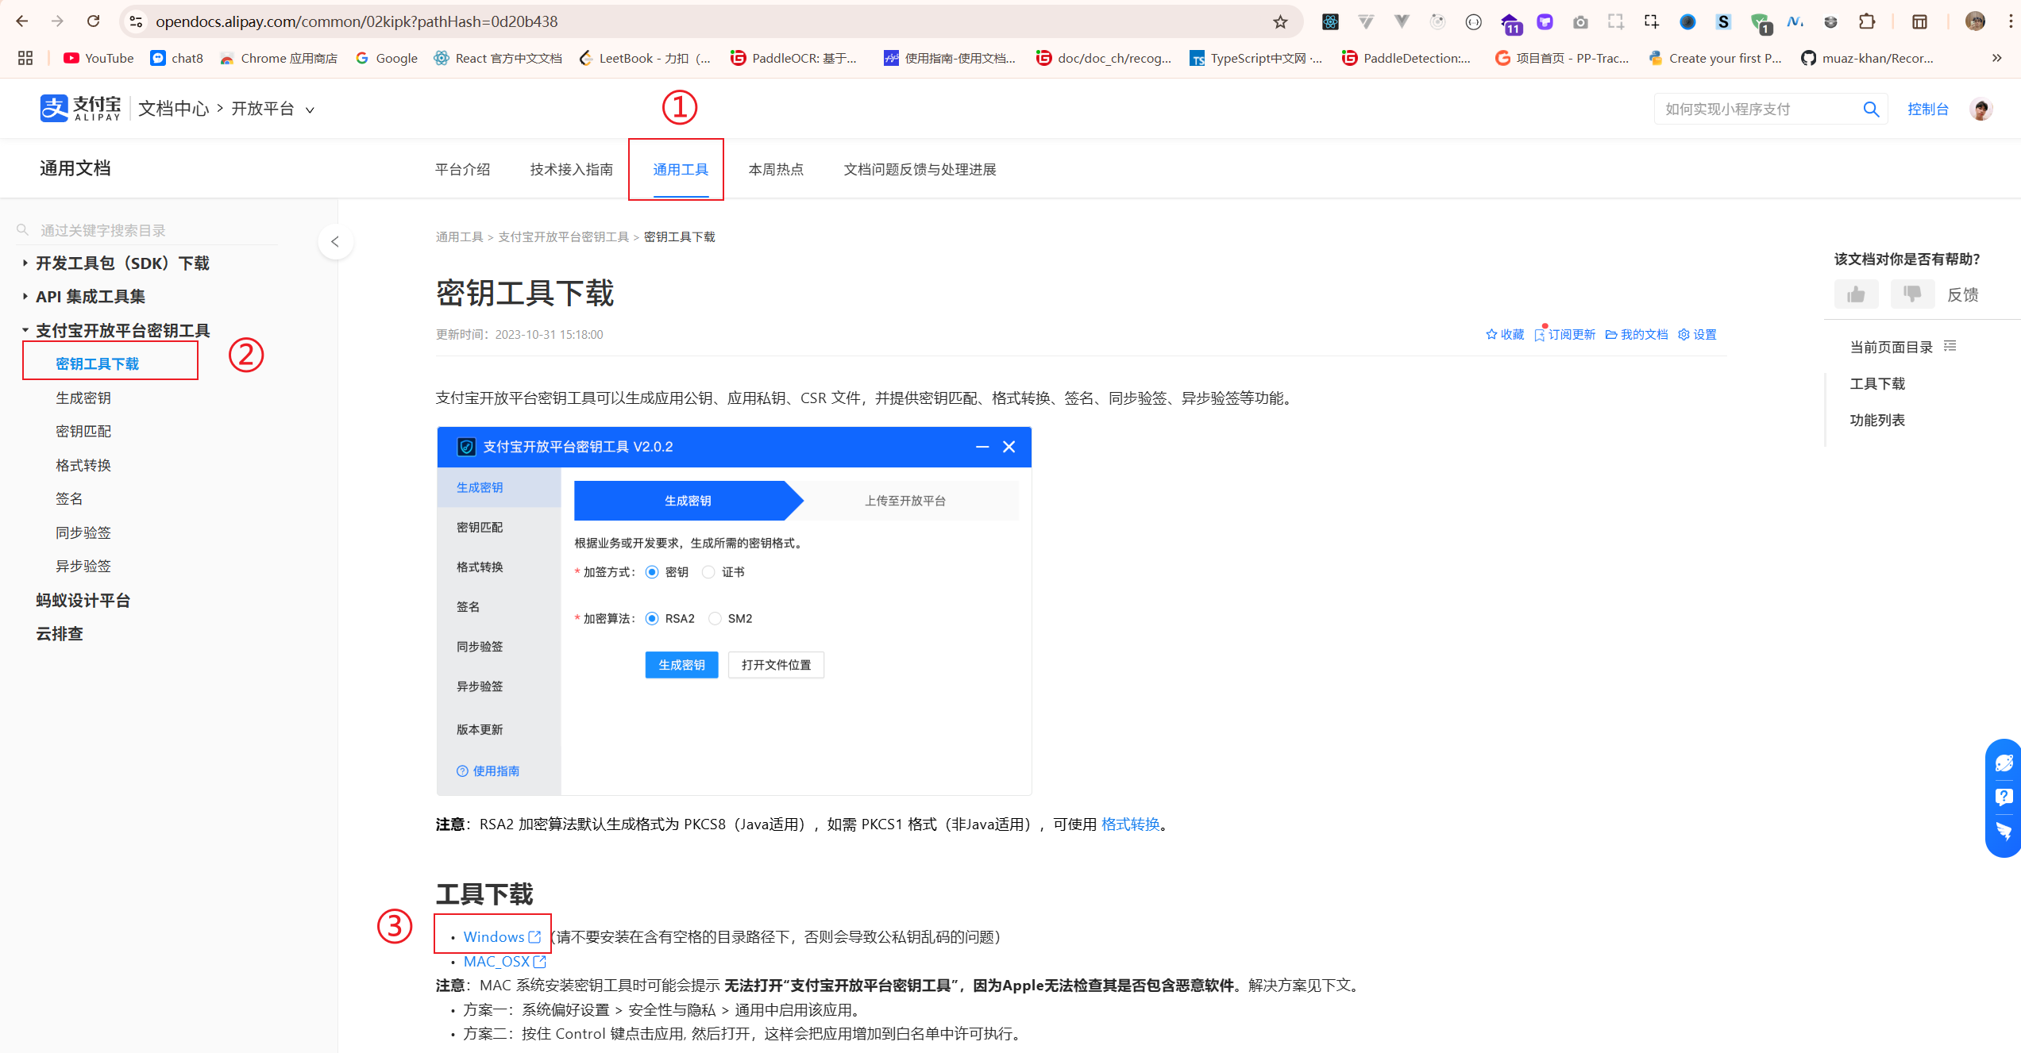
Task: Select the 技术接入指南 tab
Action: (571, 169)
